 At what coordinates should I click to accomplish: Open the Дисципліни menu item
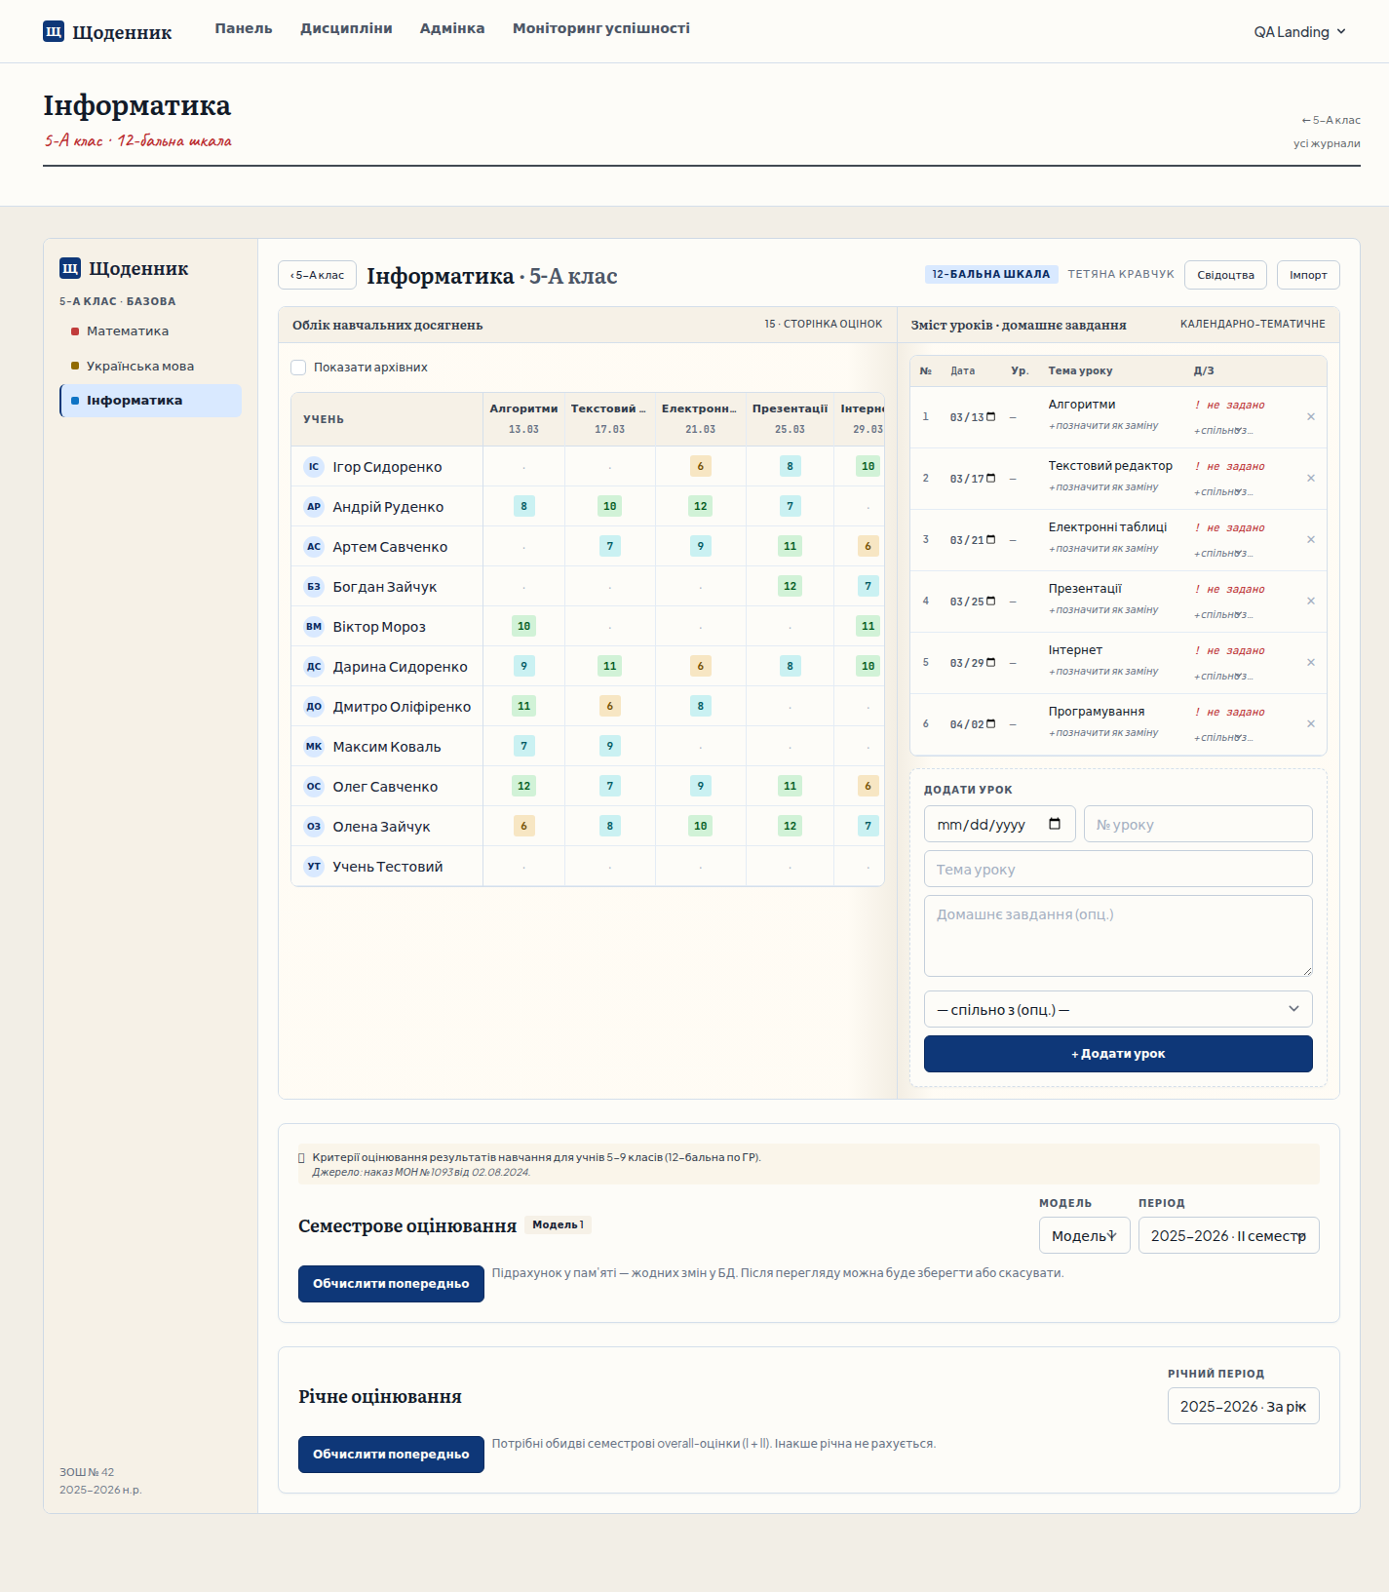click(346, 28)
